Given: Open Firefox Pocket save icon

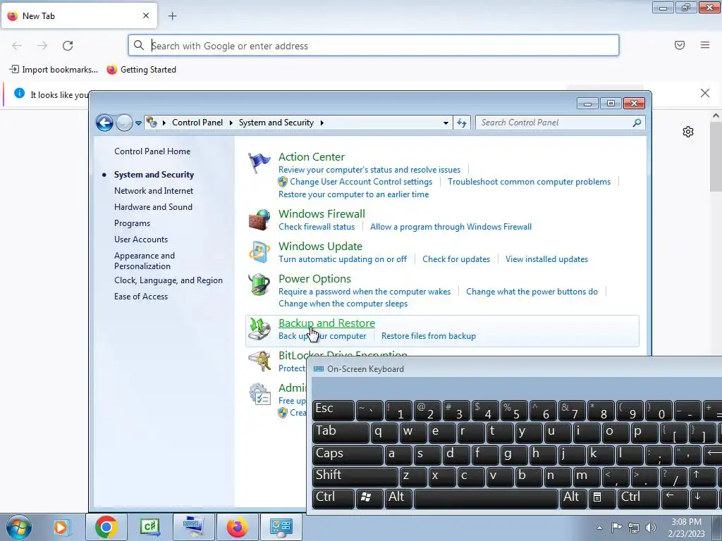Looking at the screenshot, I should pyautogui.click(x=680, y=45).
